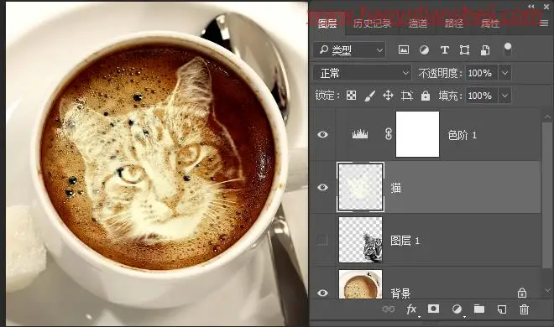Open the 正常 blend mode dropdown

click(x=362, y=74)
